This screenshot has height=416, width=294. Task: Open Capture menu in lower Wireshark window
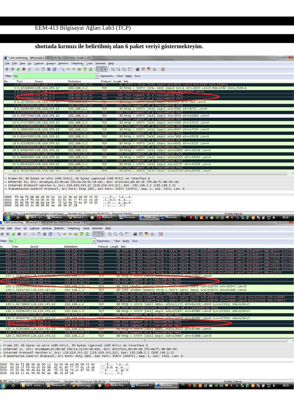tap(34, 228)
